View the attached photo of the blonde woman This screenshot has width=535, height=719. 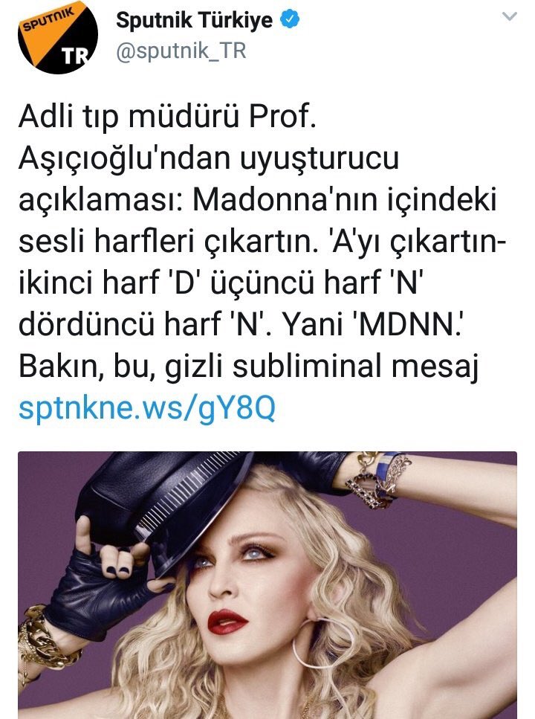267,585
